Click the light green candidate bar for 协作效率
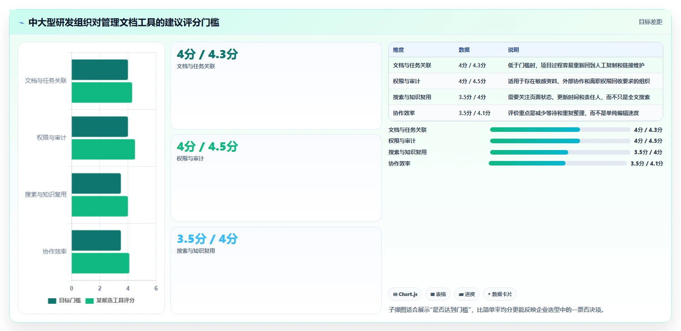681x331 pixels. [100, 263]
